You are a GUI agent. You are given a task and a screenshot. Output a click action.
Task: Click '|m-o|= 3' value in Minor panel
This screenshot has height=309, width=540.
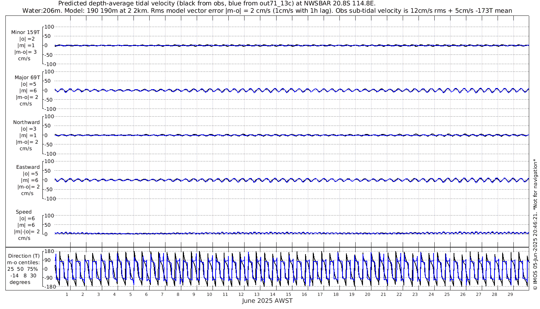[26, 52]
